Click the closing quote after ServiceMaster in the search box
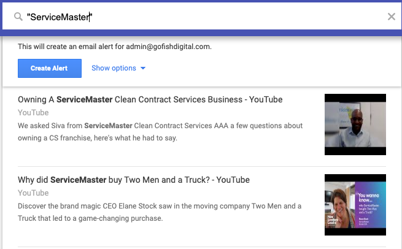 (x=91, y=17)
